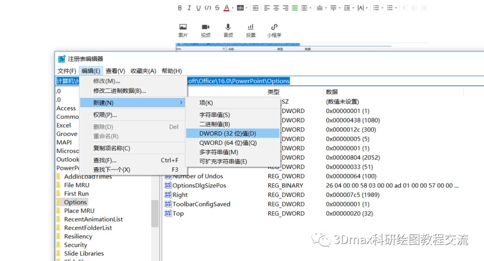The image size is (484, 261).
Task: Choose 项(K) to create a new key
Action: pyautogui.click(x=233, y=103)
